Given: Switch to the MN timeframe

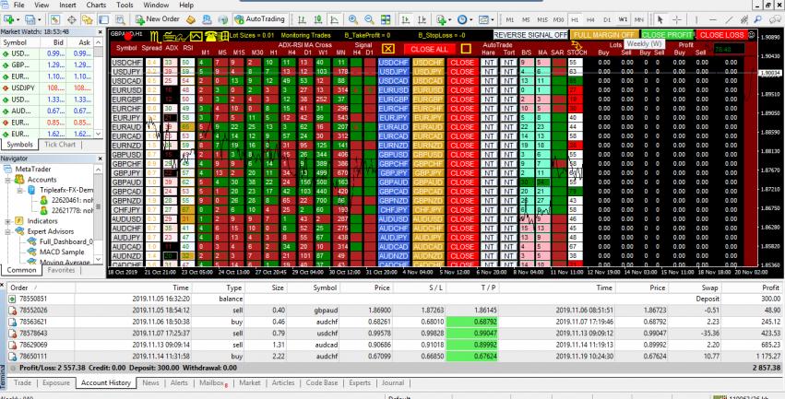Looking at the screenshot, I should [x=639, y=20].
